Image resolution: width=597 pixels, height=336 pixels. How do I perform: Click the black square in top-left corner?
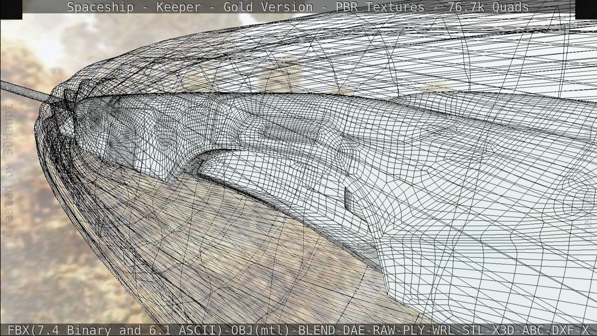pyautogui.click(x=11, y=9)
